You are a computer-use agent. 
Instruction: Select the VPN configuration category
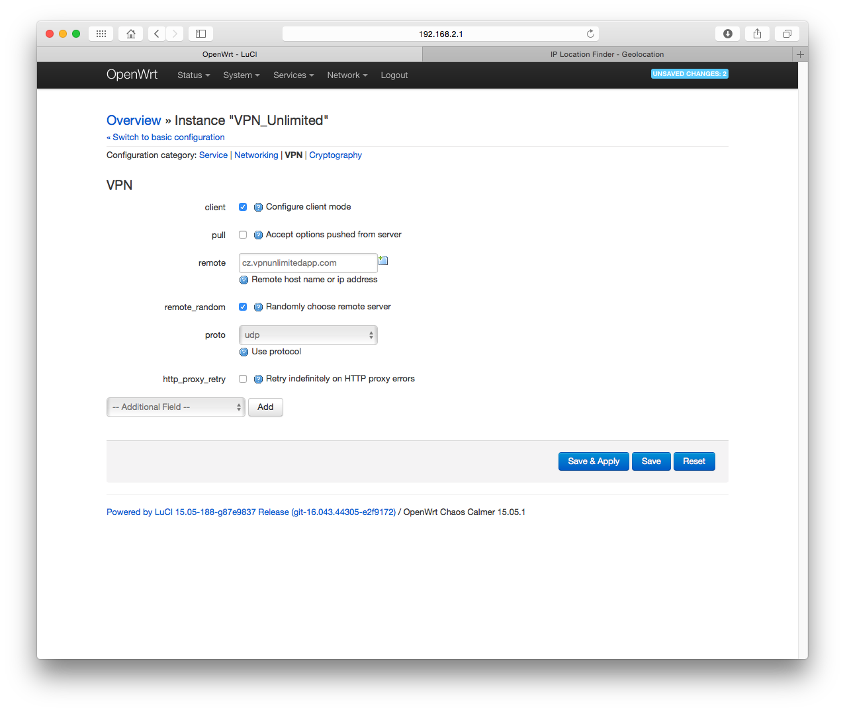(x=294, y=155)
